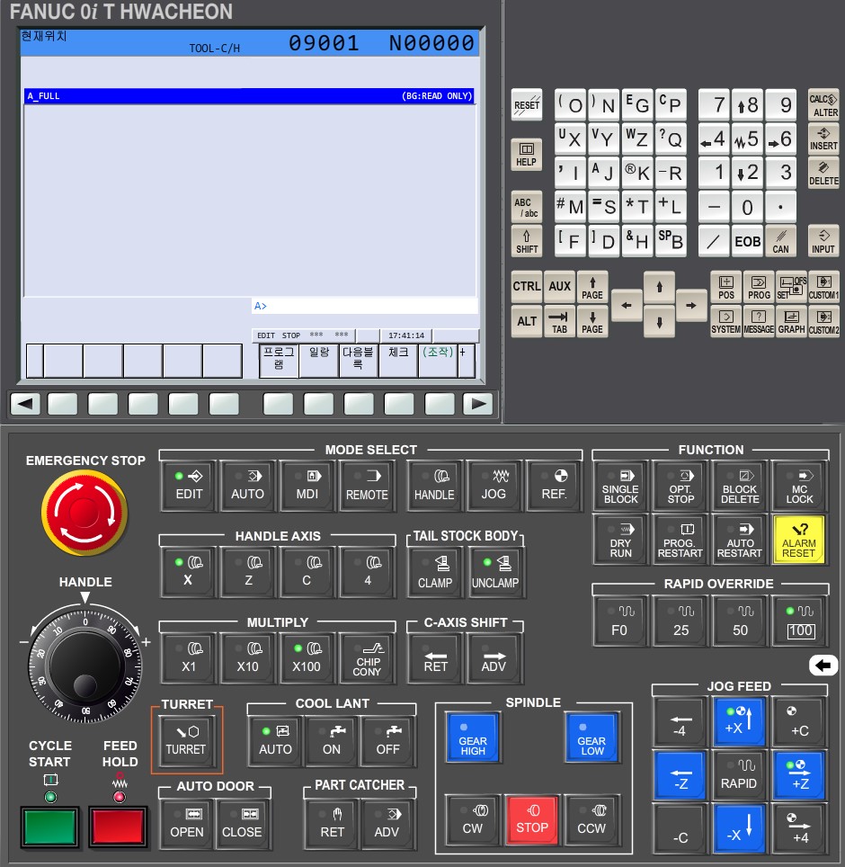Set rapid override to F0
845x867 pixels.
click(x=620, y=621)
